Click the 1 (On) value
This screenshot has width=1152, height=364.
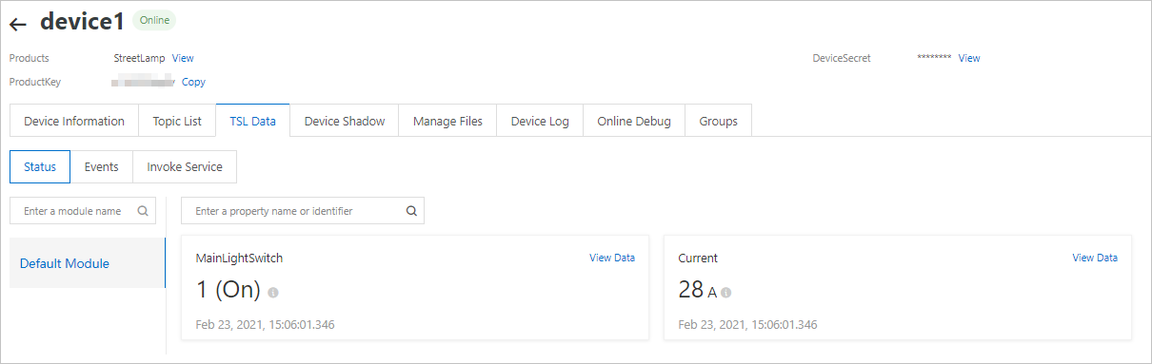click(x=228, y=290)
